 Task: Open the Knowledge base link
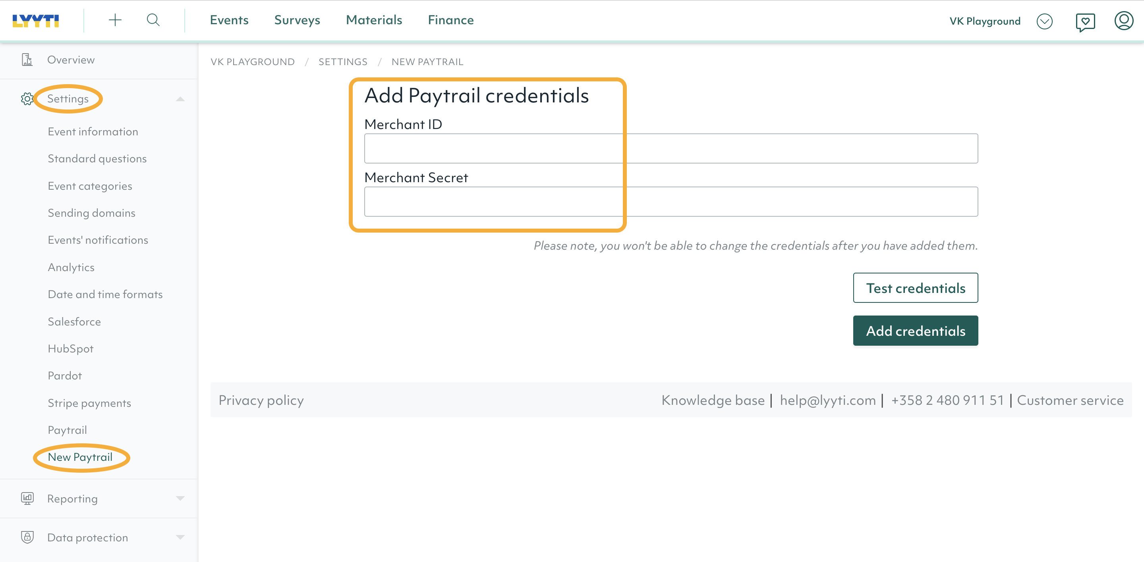pos(713,400)
